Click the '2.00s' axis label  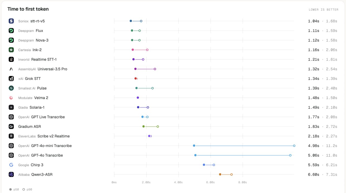pyautogui.click(x=146, y=182)
